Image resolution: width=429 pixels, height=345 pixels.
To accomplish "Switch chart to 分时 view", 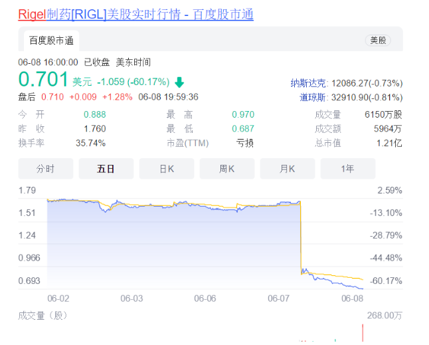I will click(45, 169).
